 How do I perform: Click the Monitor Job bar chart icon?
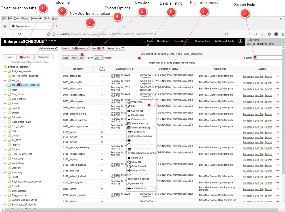pyautogui.click(x=129, y=115)
